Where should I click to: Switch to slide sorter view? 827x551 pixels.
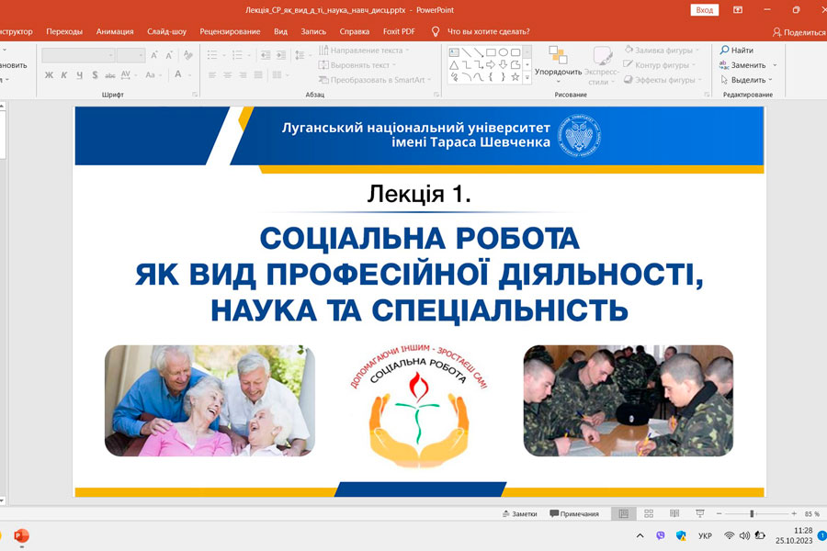pyautogui.click(x=649, y=513)
